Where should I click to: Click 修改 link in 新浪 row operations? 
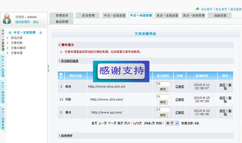222,85
